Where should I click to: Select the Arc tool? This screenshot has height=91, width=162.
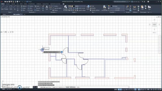coord(15,7)
